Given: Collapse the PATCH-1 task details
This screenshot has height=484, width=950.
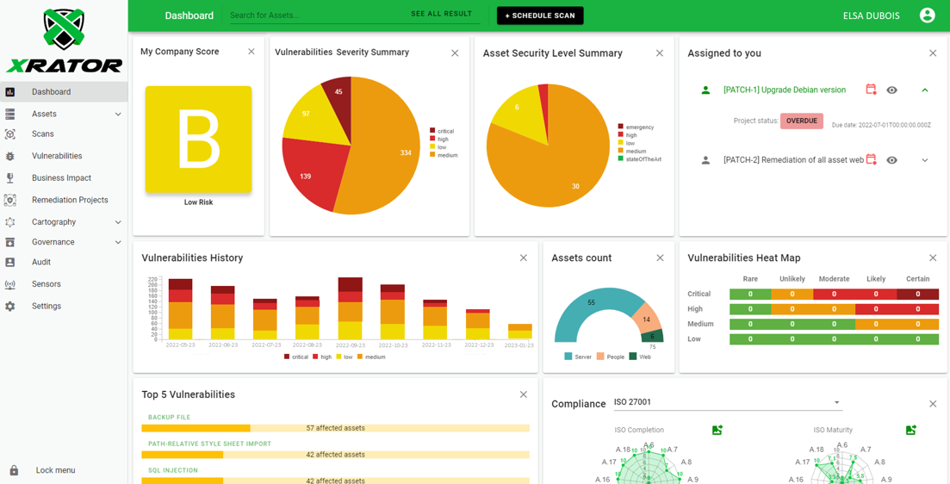Looking at the screenshot, I should [924, 90].
